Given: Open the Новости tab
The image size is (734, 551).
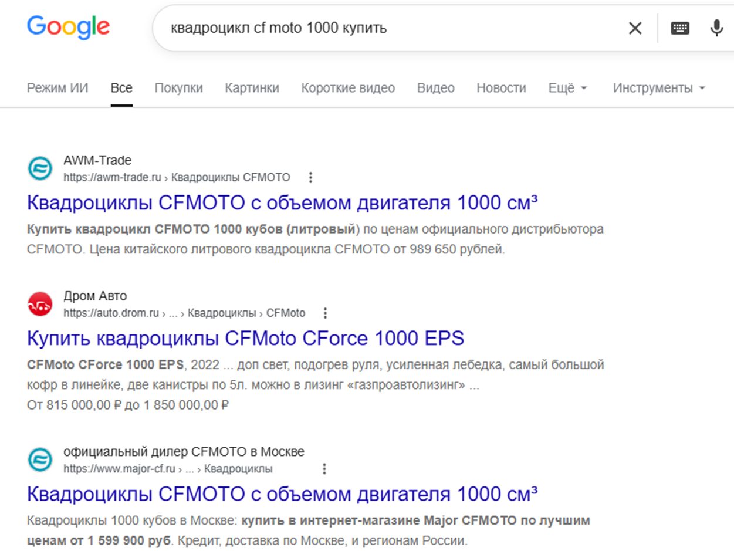Looking at the screenshot, I should tap(501, 88).
